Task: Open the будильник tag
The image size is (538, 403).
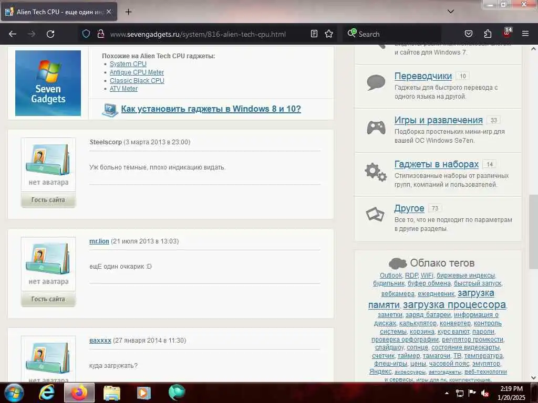Action: (389, 283)
